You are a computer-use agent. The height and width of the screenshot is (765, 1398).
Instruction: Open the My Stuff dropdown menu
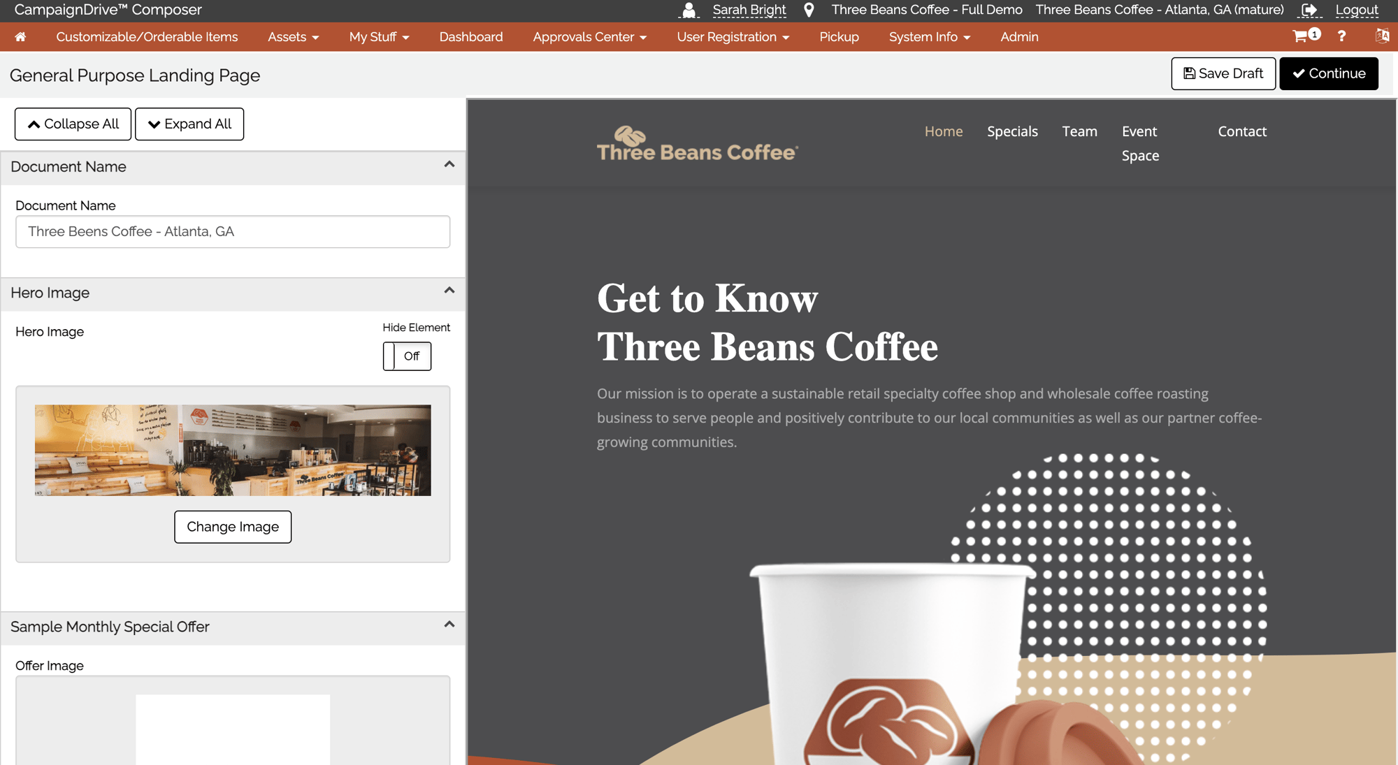379,37
